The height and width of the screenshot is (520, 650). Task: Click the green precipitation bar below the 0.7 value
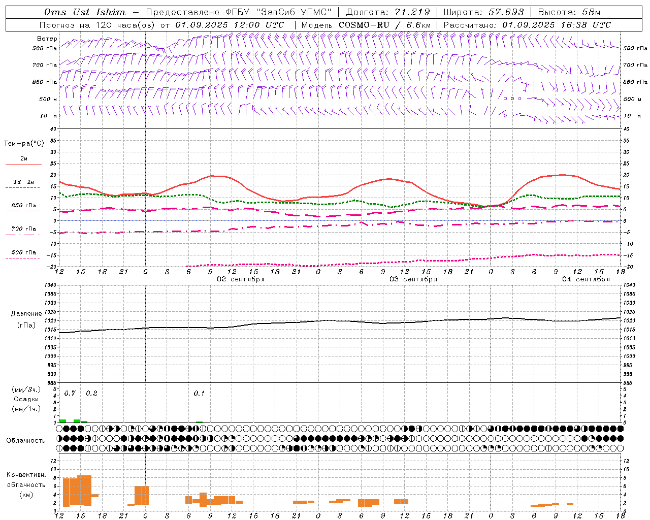62,420
